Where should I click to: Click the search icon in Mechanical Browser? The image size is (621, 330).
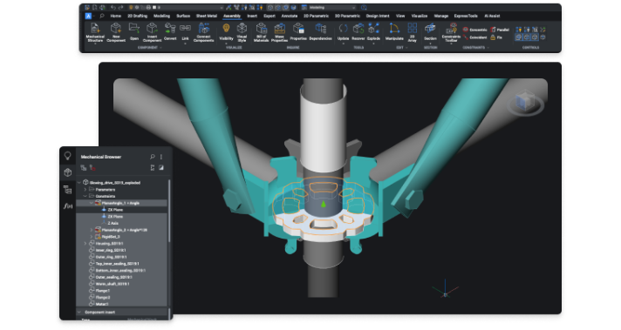click(153, 157)
